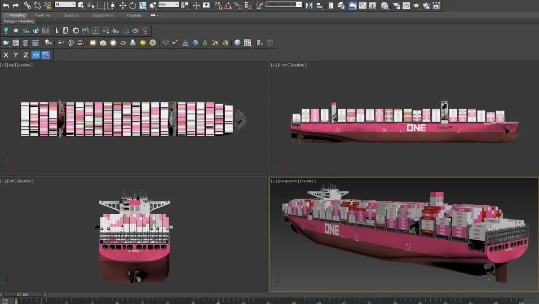
Task: Select the Bind to Space Warp tool
Action: (x=48, y=5)
